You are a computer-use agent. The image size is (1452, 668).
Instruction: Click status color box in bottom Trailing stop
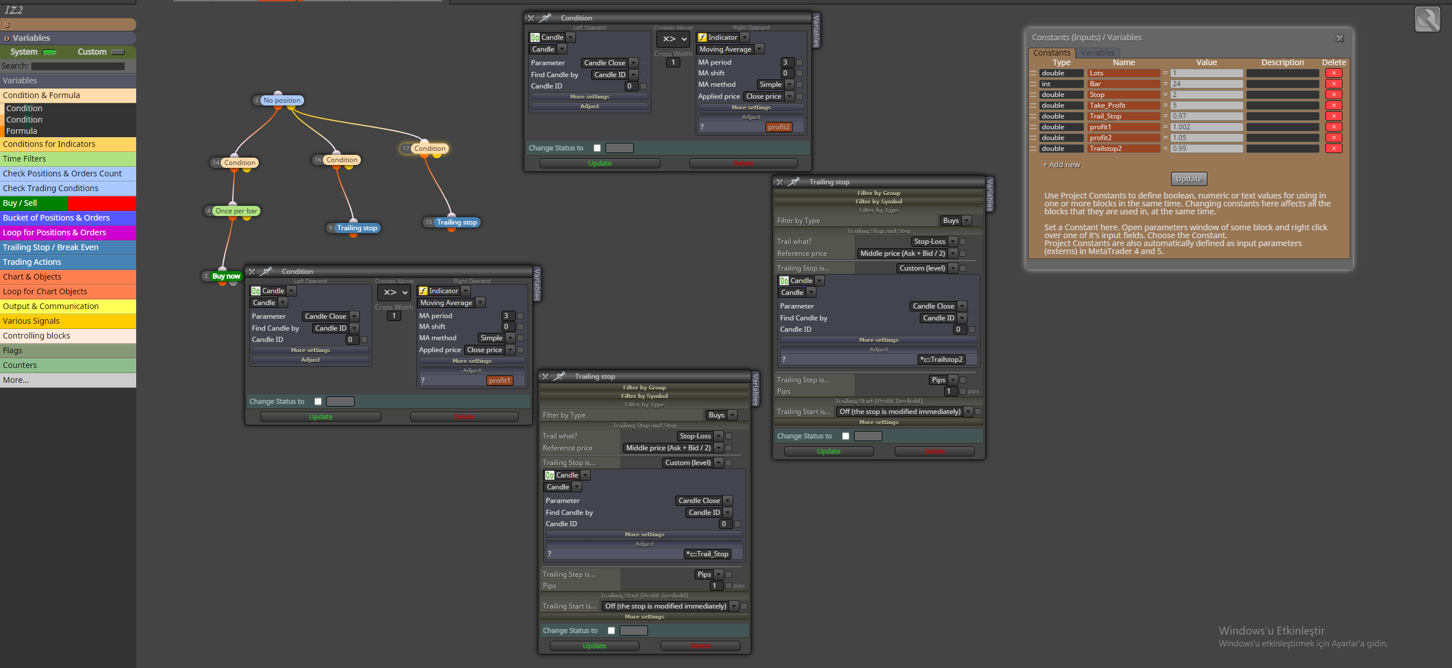(x=633, y=631)
